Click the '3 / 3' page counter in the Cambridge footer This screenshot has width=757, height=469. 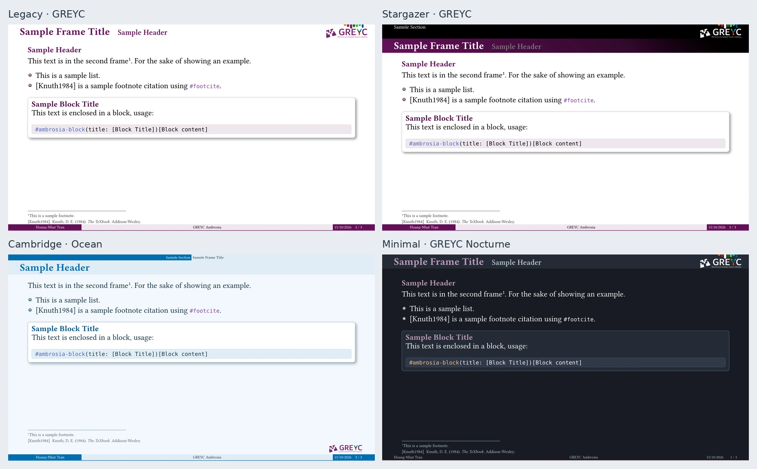pos(359,458)
